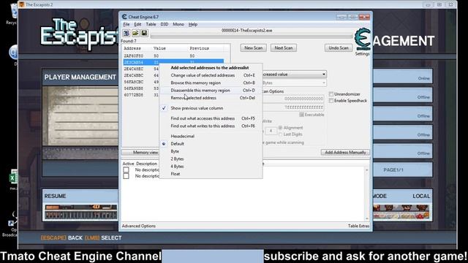Select Float display type in context menu
Viewport: 468px width, 263px height.
pos(211,174)
